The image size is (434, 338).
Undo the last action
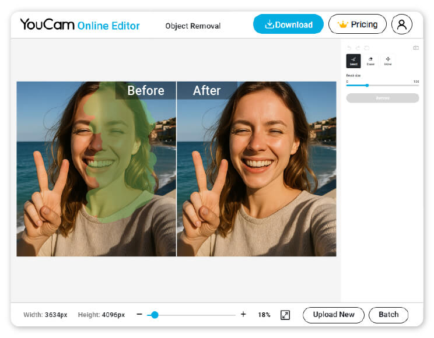coord(349,48)
